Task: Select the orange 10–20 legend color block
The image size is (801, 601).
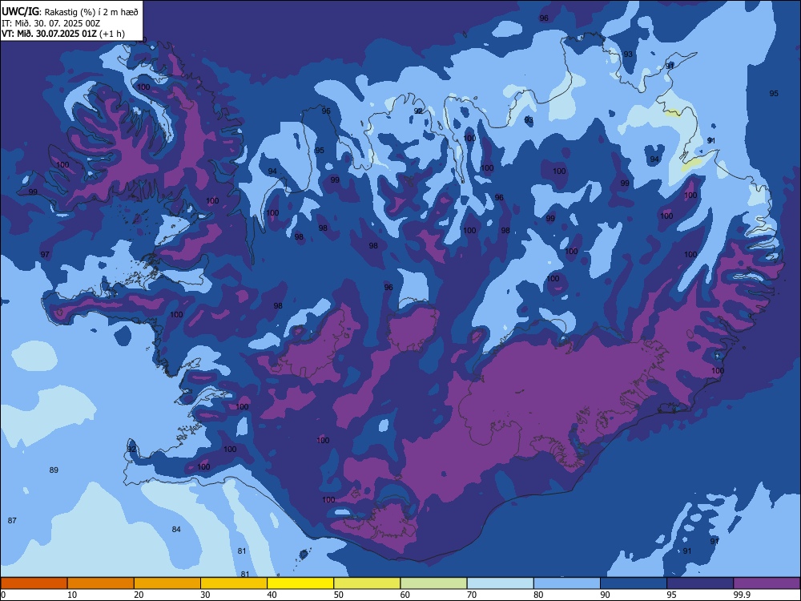Action: click(x=101, y=583)
